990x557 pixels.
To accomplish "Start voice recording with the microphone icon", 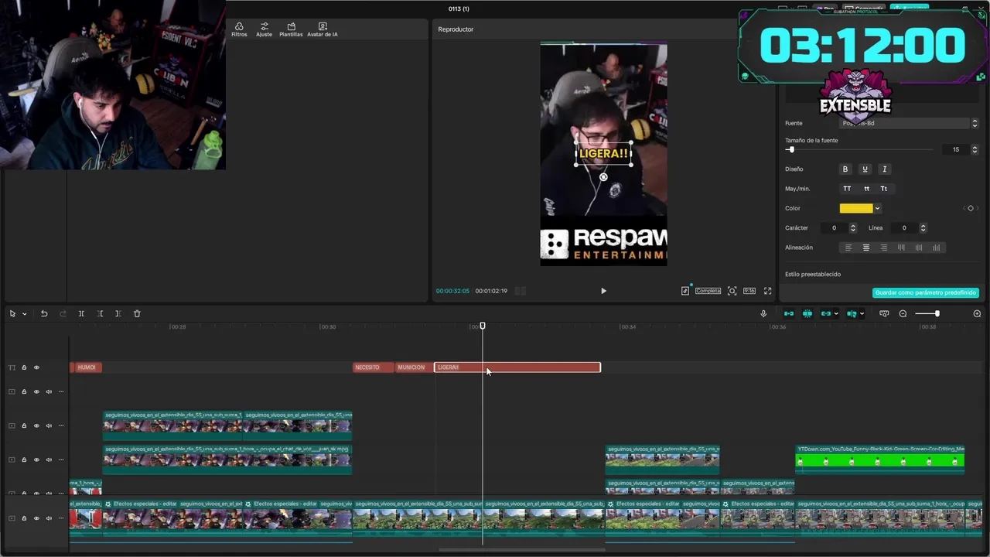I will click(763, 313).
